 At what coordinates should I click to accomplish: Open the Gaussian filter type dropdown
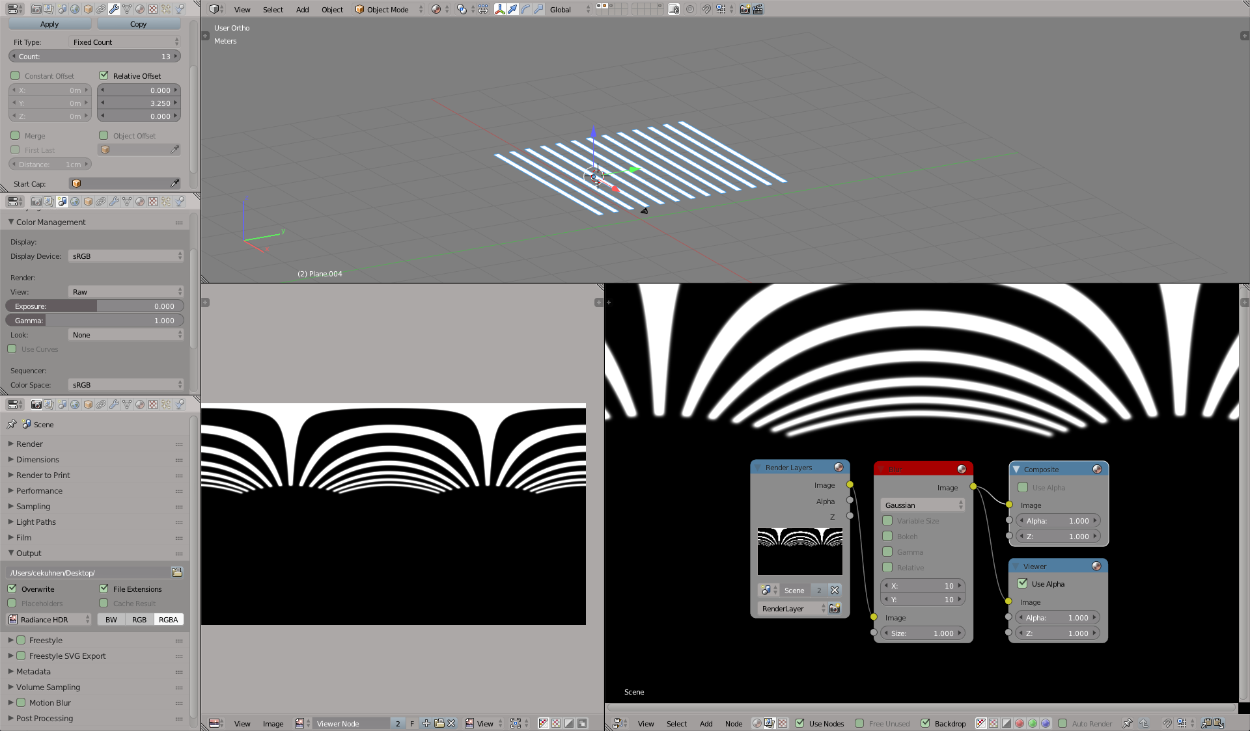(x=923, y=505)
